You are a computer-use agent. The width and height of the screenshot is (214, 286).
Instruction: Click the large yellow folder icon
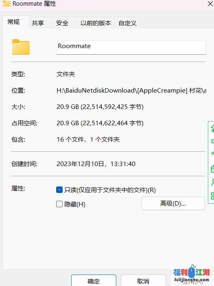coord(21,47)
